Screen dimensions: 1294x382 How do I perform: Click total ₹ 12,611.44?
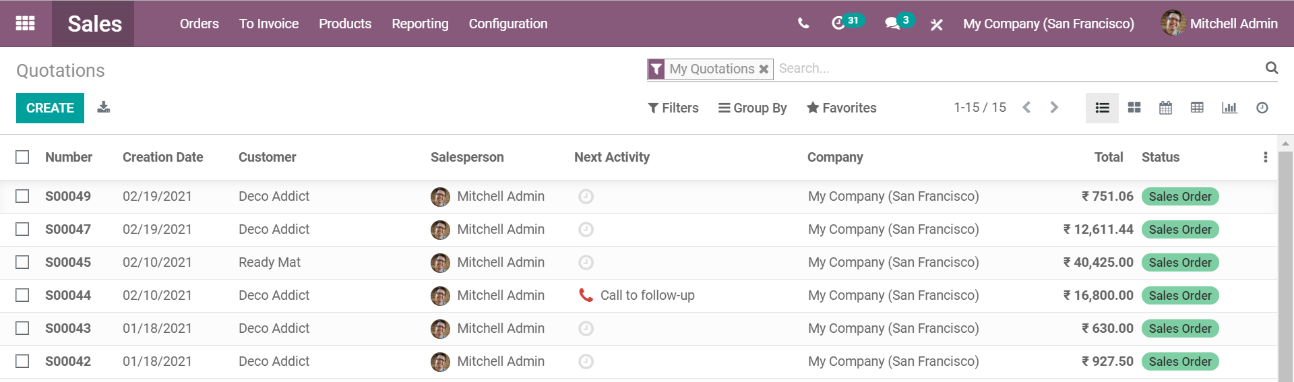(x=1098, y=229)
